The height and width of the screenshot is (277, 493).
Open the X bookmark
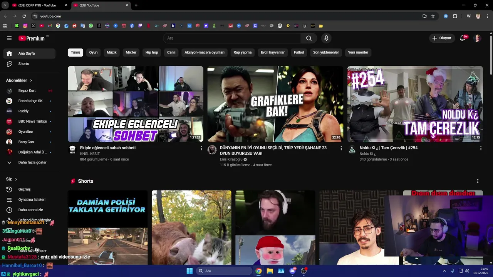(x=33, y=26)
